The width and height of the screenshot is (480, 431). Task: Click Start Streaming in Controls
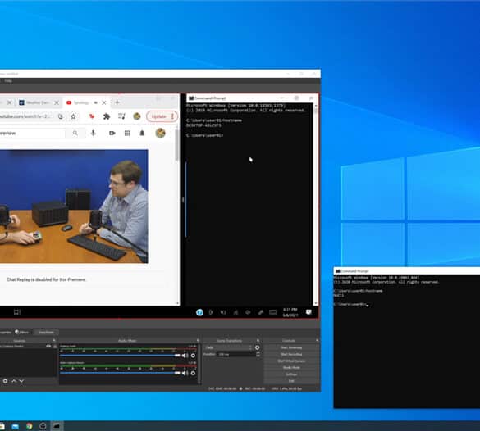291,347
